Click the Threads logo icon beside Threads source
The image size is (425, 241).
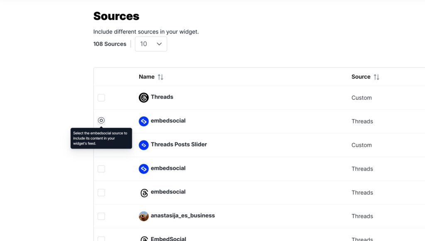tap(143, 97)
